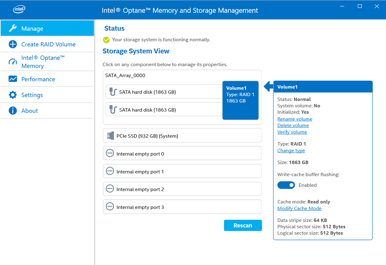Click the Rename volume link
Image resolution: width=386 pixels, height=265 pixels.
click(295, 119)
